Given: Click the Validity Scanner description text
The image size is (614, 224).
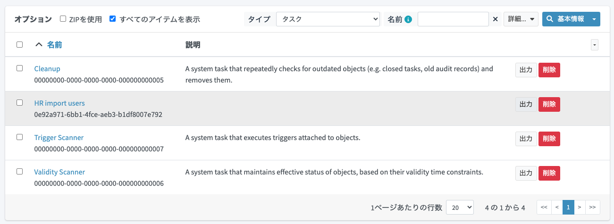Looking at the screenshot, I should (x=334, y=172).
